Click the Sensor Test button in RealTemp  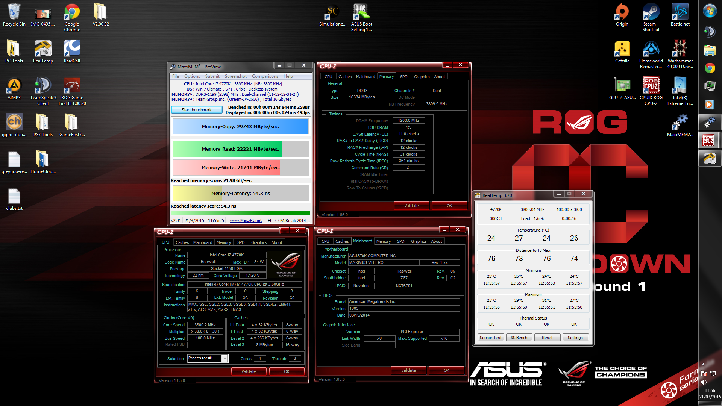[490, 338]
